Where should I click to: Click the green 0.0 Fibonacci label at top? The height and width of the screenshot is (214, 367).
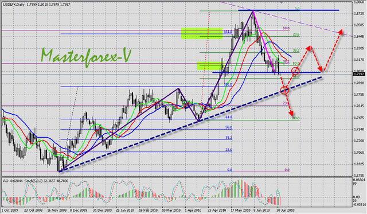click(297, 9)
